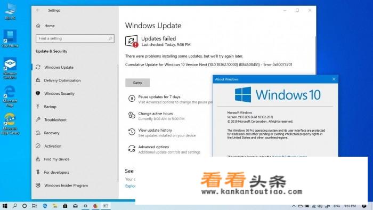Open Windows Insider Program settings
This screenshot has height=210, width=373.
pyautogui.click(x=66, y=185)
